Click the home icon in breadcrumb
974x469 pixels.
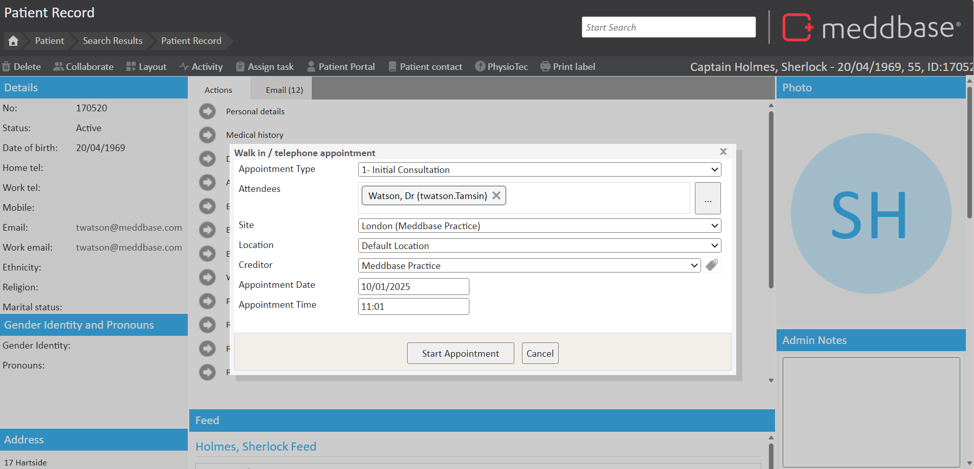click(13, 41)
